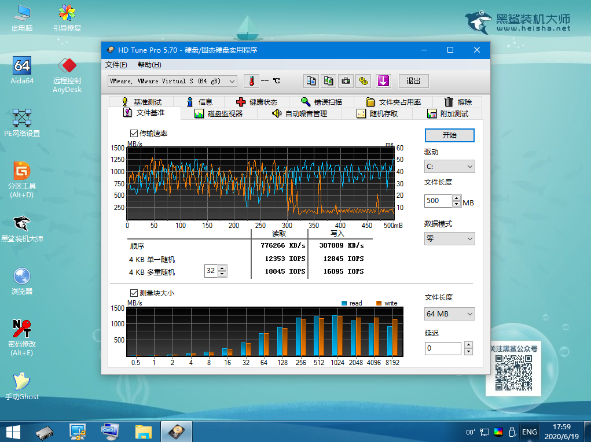This screenshot has width=591, height=442.
Task: Click the queue depth 32 input field
Action: (x=211, y=271)
